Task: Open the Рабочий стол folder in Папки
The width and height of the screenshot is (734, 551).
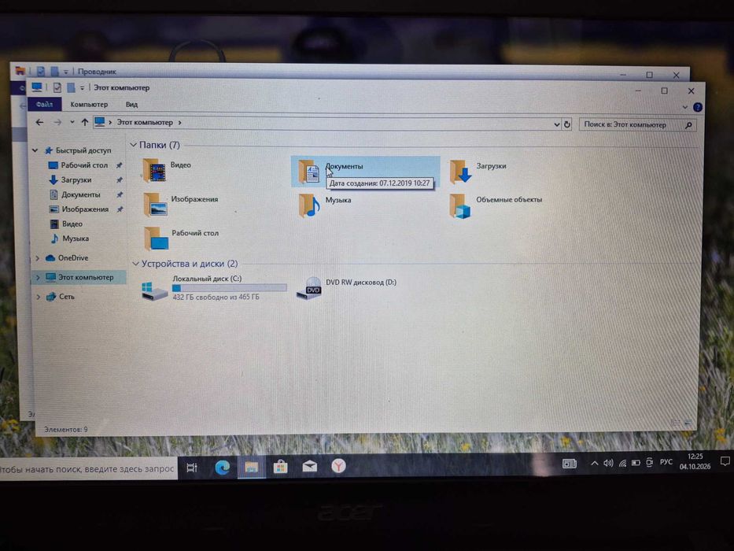Action: pos(157,238)
